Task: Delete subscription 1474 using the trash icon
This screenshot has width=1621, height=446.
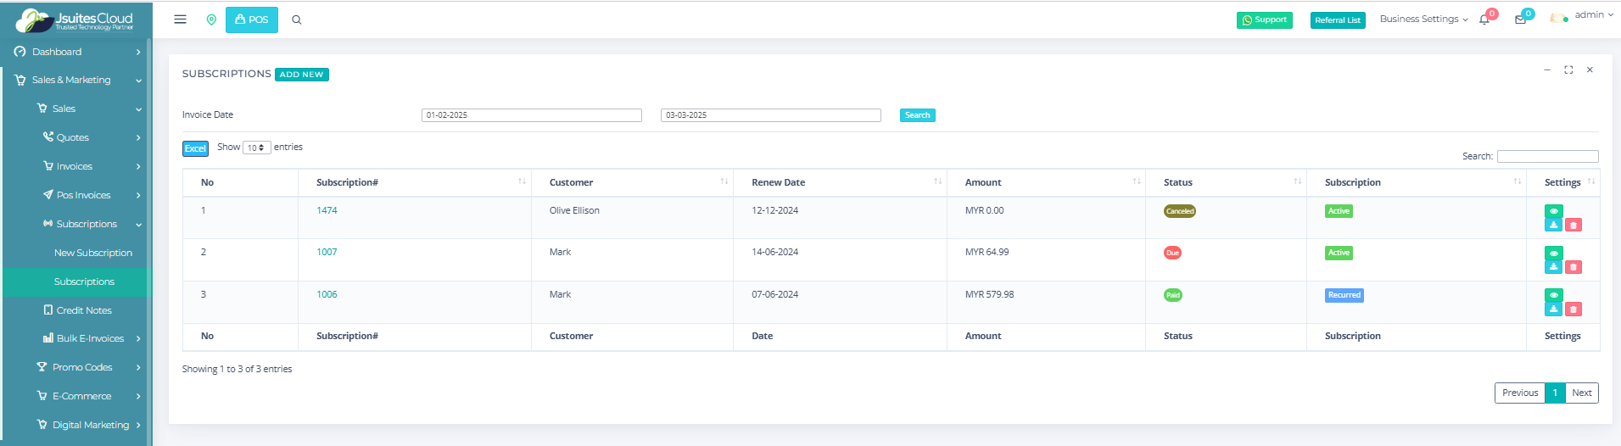Action: click(x=1573, y=226)
